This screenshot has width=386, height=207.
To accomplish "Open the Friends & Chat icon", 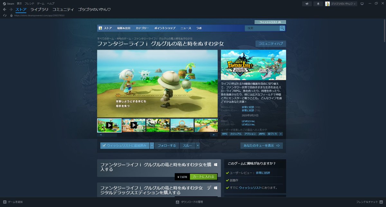I will pyautogui.click(x=382, y=202).
